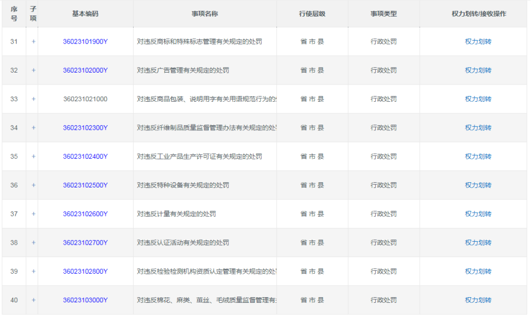Open code link 36023101900Y
This screenshot has width=531, height=316.
[x=85, y=42]
